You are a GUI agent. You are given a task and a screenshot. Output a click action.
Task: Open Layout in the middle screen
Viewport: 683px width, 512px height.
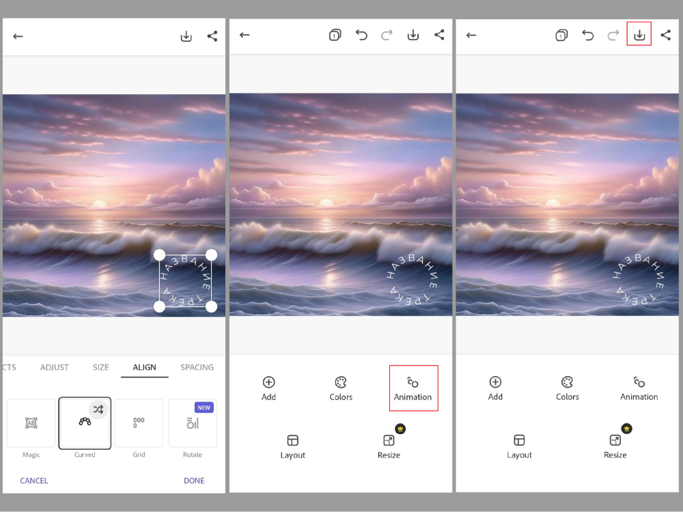293,446
